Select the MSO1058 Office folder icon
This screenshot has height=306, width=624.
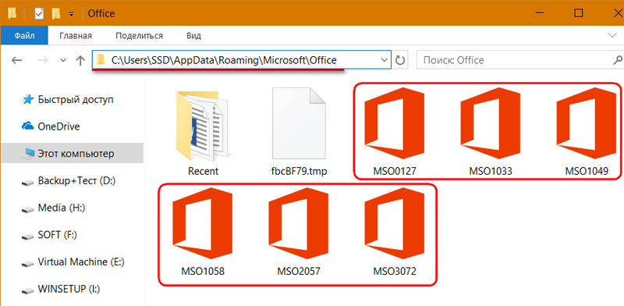point(203,223)
